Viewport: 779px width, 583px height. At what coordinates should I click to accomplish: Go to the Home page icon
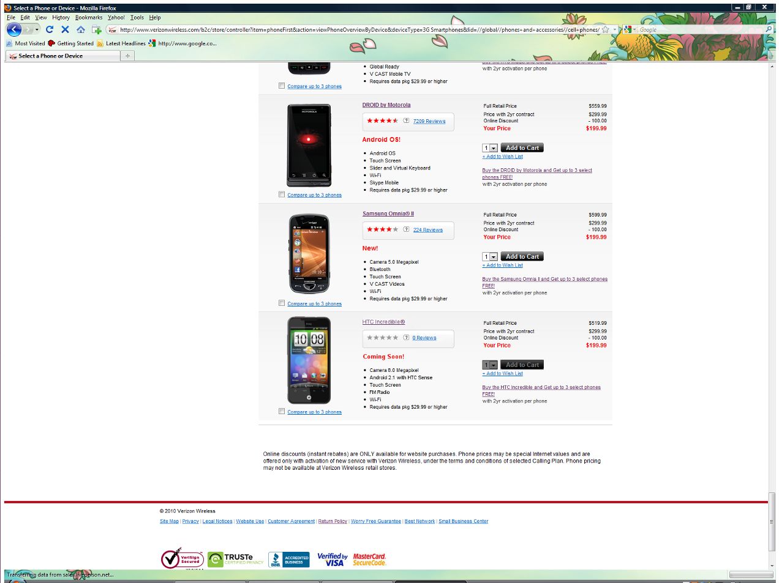(81, 29)
